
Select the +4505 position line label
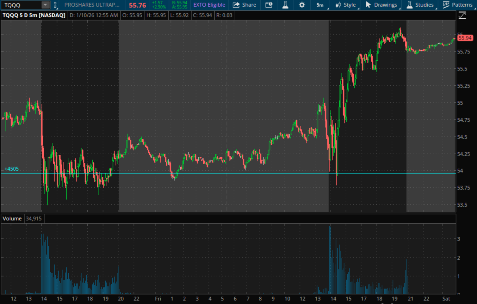point(12,169)
